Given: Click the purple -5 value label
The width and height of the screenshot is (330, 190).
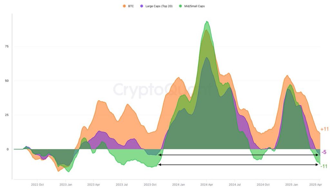Looking at the screenshot, I should (324, 152).
